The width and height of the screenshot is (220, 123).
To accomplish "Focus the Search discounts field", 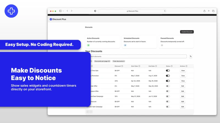I will [x=139, y=56].
